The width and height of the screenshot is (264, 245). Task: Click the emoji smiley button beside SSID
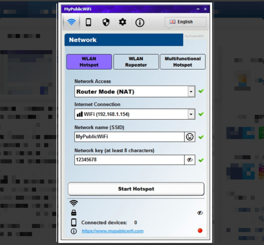(x=190, y=137)
